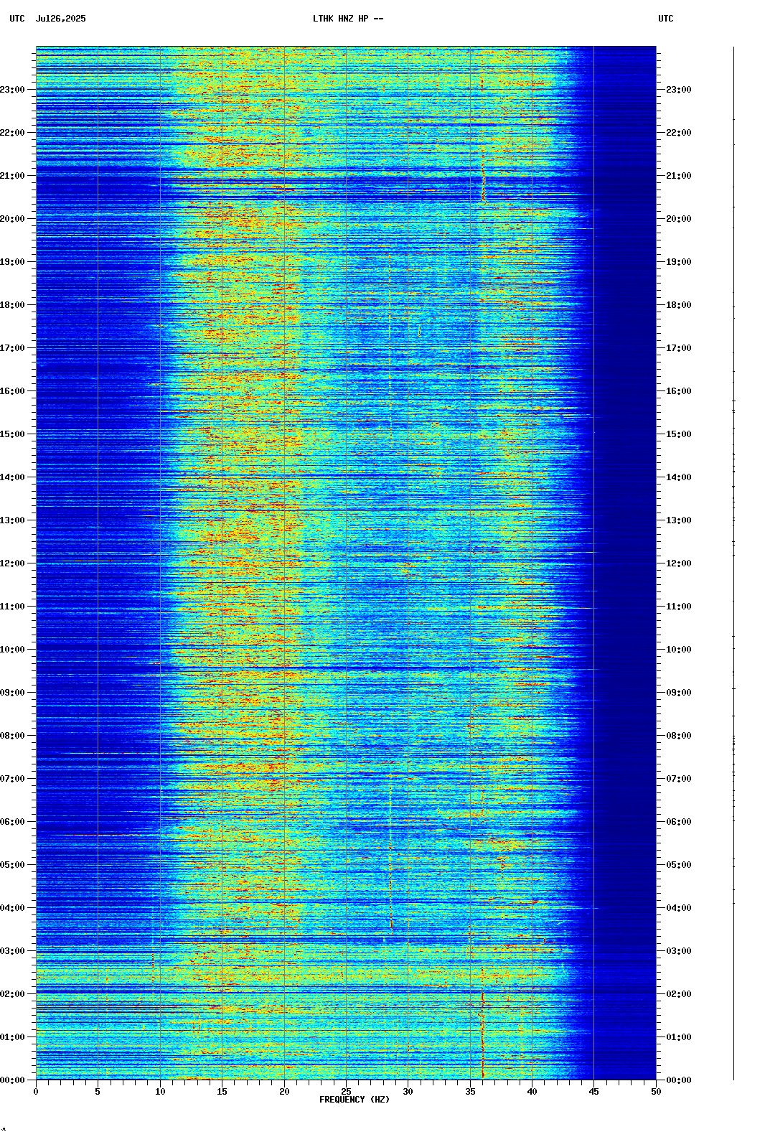The height and width of the screenshot is (1137, 765).
Task: Click the 06:00 label on left axis
Action: click(x=12, y=822)
